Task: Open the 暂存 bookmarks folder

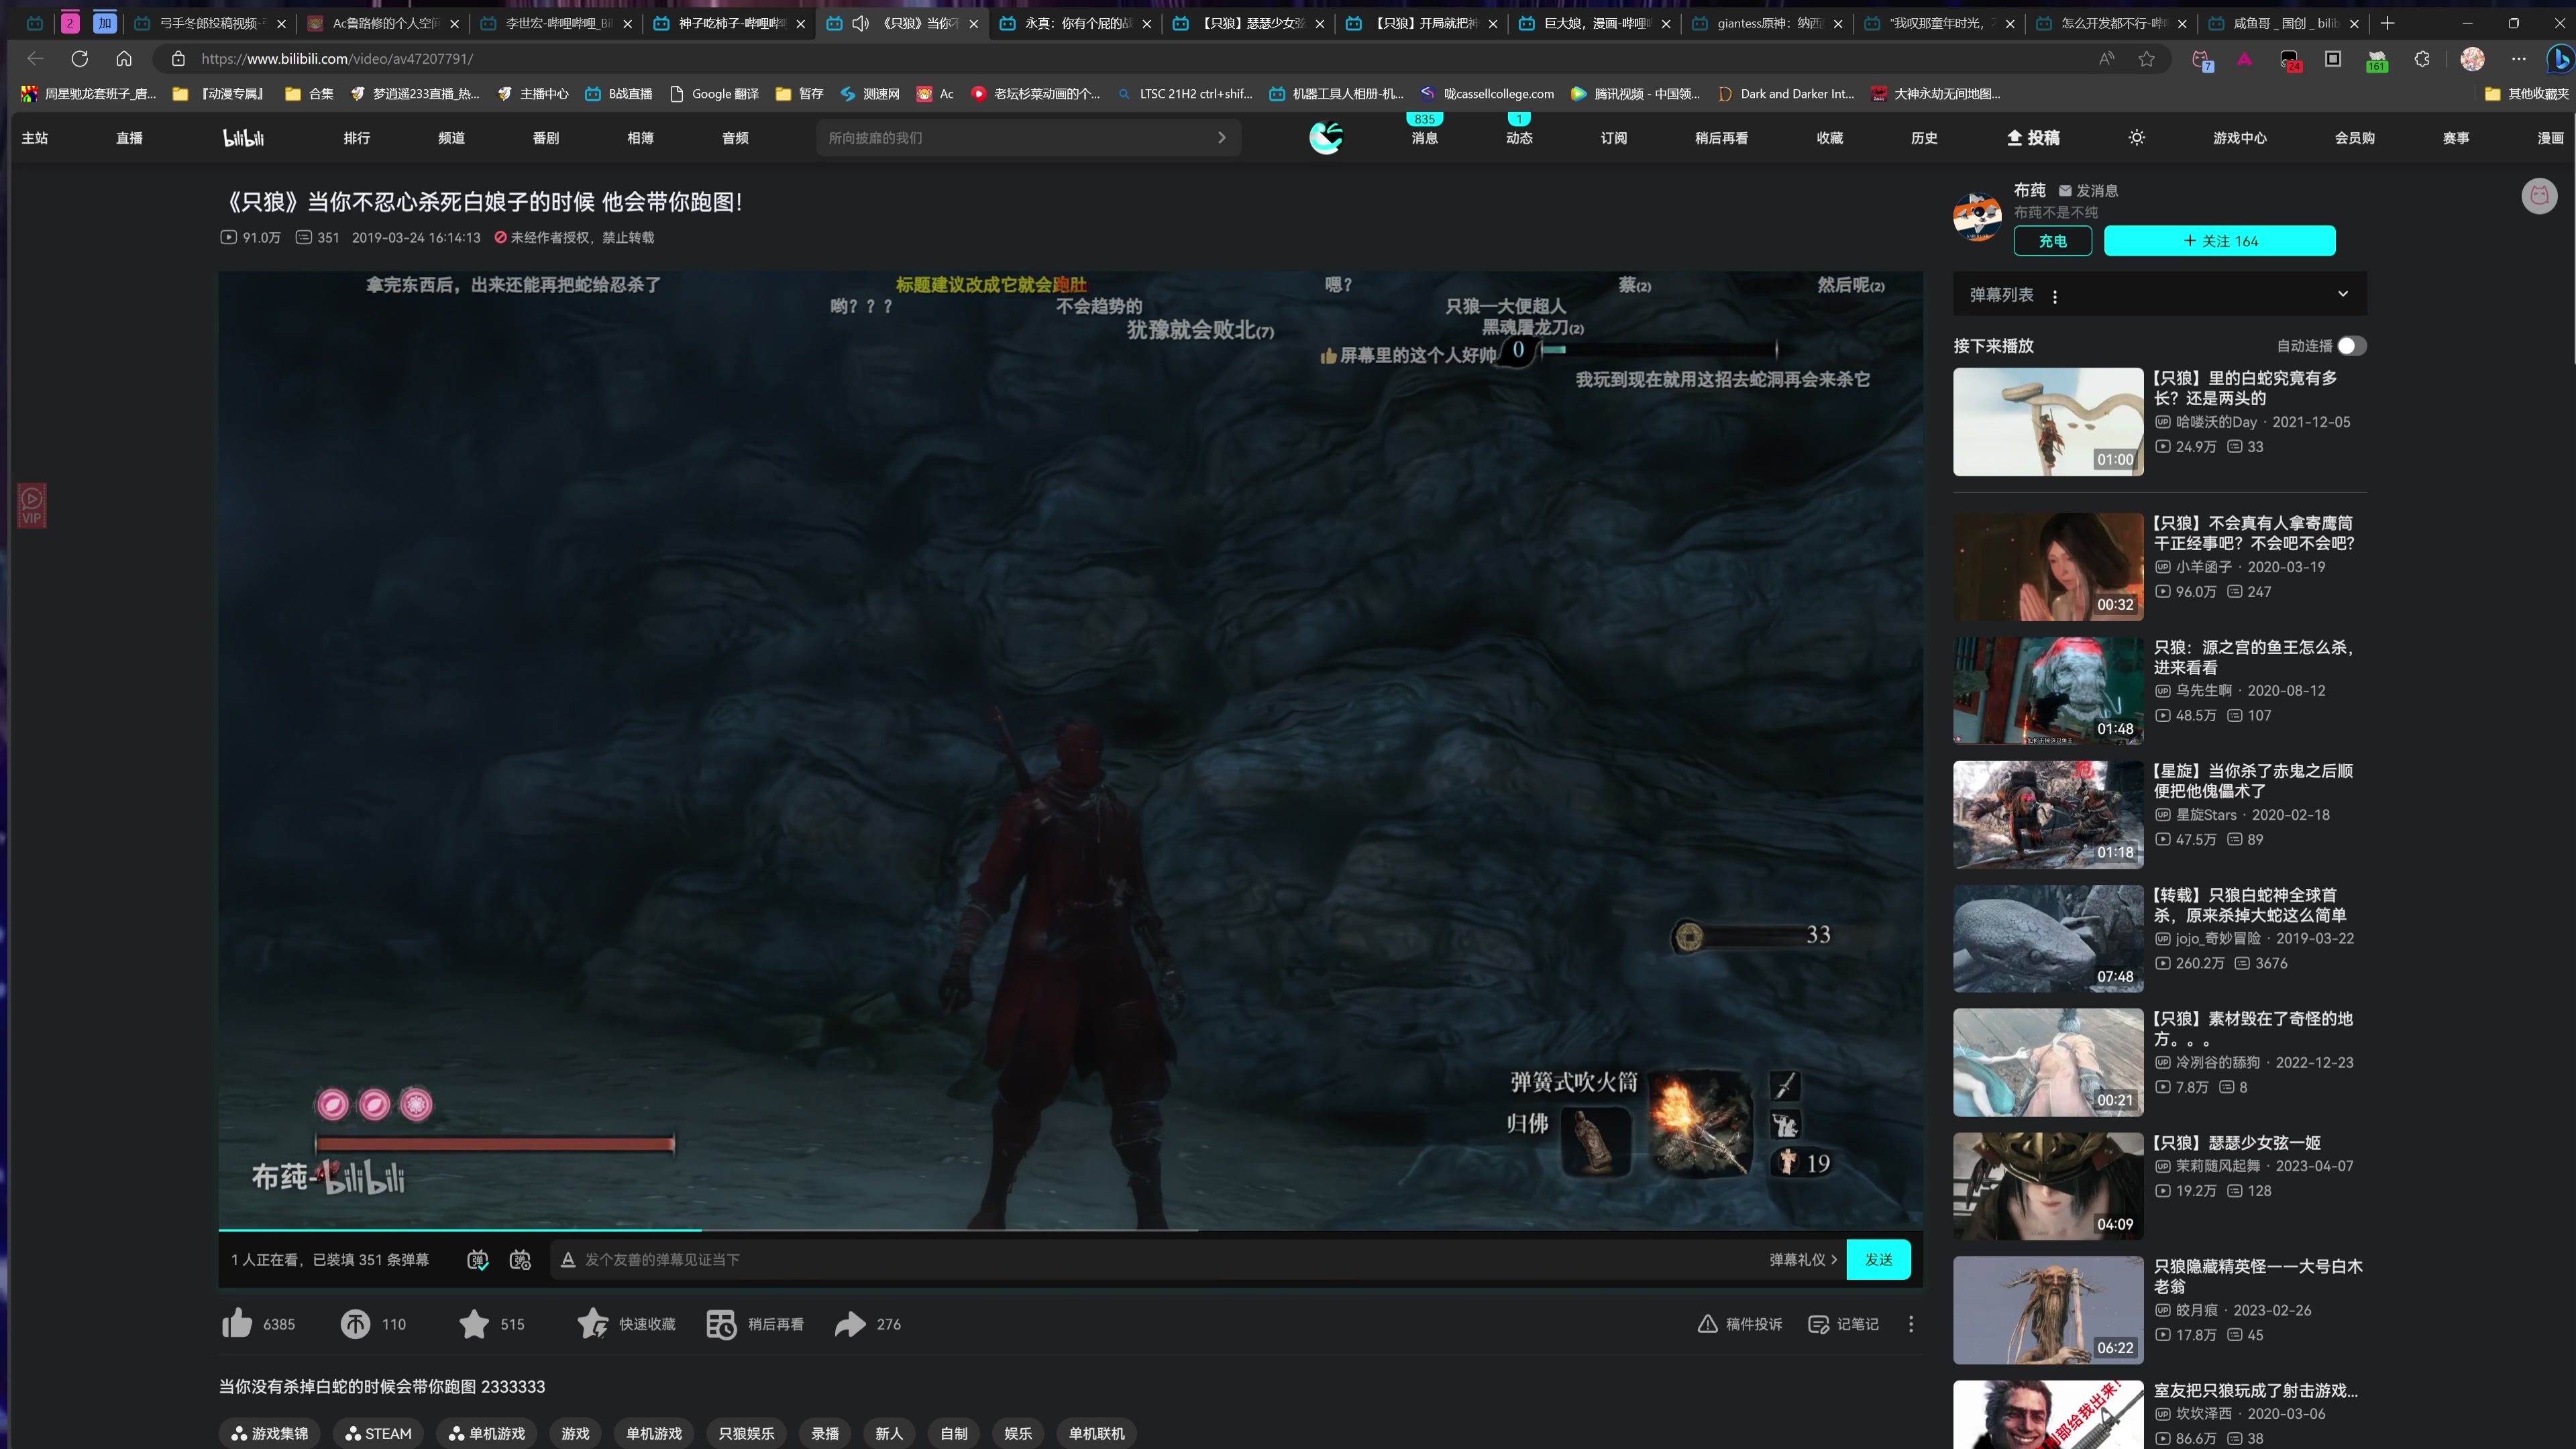Action: click(799, 94)
